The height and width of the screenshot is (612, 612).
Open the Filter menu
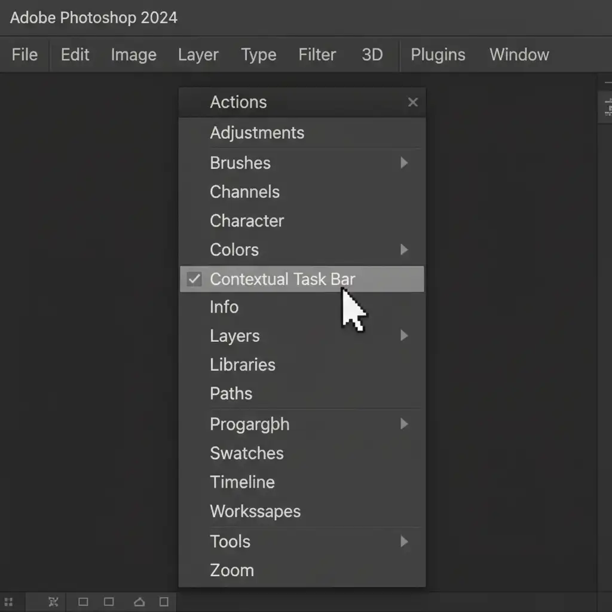(x=317, y=54)
